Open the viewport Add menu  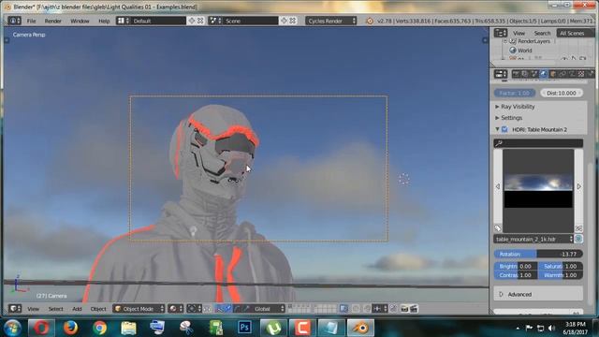pyautogui.click(x=77, y=309)
